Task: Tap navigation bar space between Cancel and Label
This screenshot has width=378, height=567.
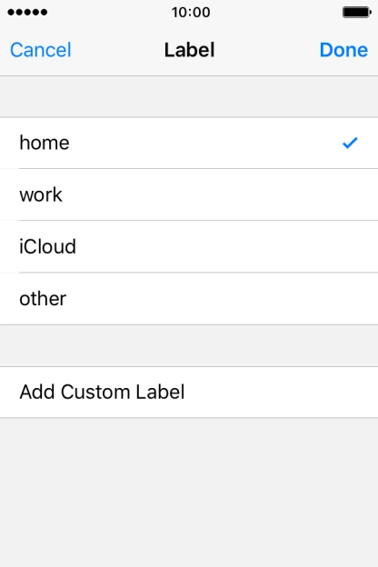Action: point(117,50)
